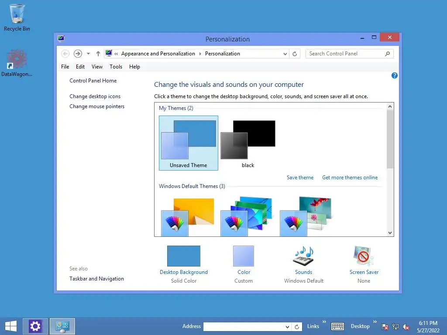This screenshot has width=447, height=335.
Task: Click the muted volume tray icon
Action: [x=406, y=327]
